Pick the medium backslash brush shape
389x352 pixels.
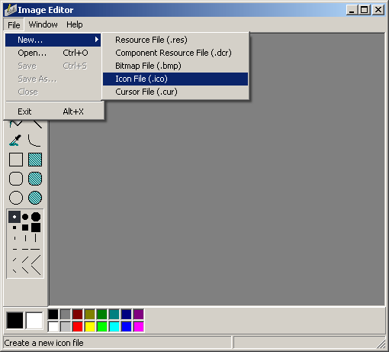point(25,270)
